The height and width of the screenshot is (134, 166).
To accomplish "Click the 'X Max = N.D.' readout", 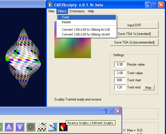I will coord(133,130).
